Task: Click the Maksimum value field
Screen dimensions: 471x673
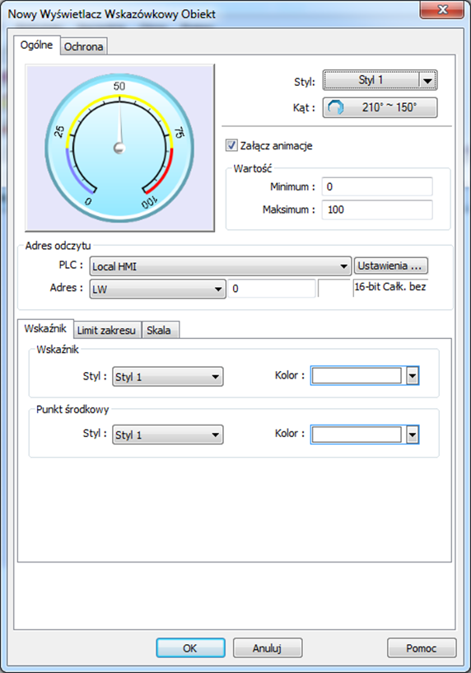Action: 377,209
